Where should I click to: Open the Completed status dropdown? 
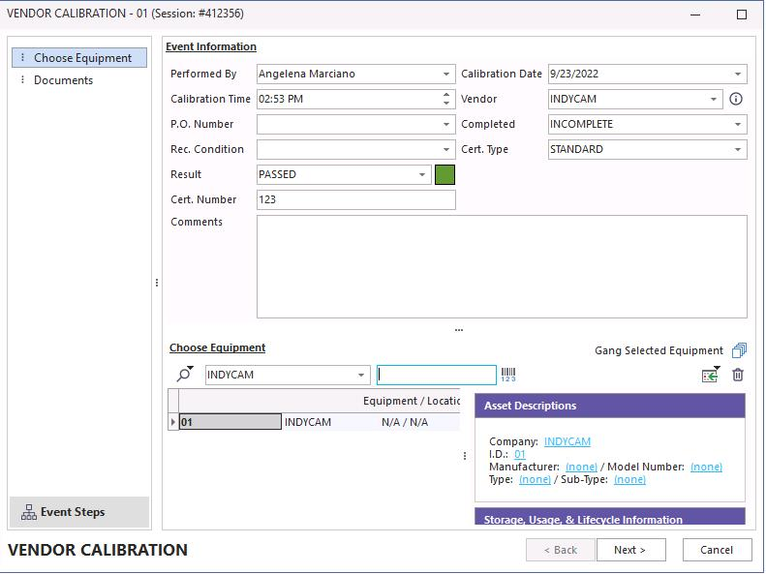point(738,125)
